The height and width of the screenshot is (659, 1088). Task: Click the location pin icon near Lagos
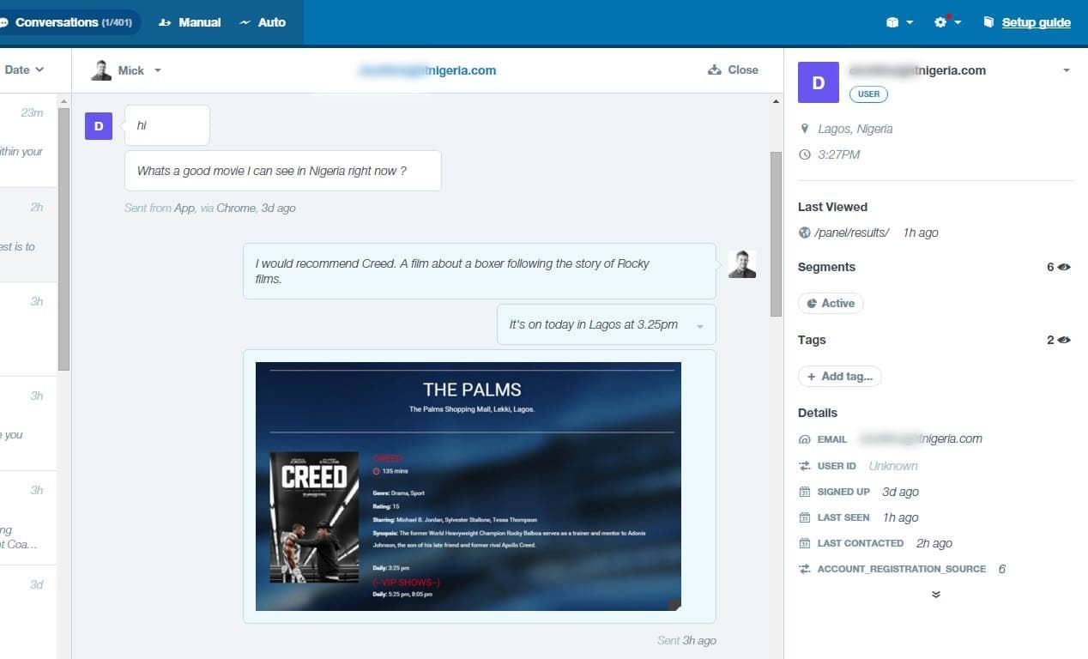(x=804, y=129)
